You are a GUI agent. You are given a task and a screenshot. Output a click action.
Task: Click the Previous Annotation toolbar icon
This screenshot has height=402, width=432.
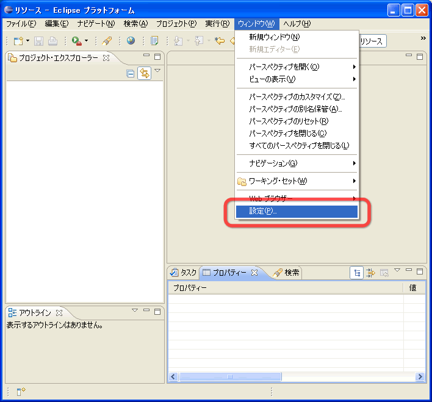tap(199, 41)
